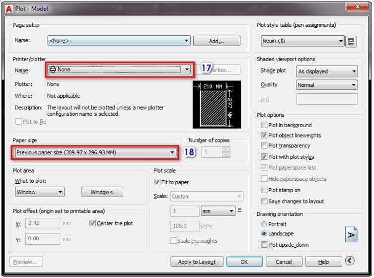The height and width of the screenshot is (278, 374).
Task: Uncheck Center the plot checkbox
Action: 92,223
